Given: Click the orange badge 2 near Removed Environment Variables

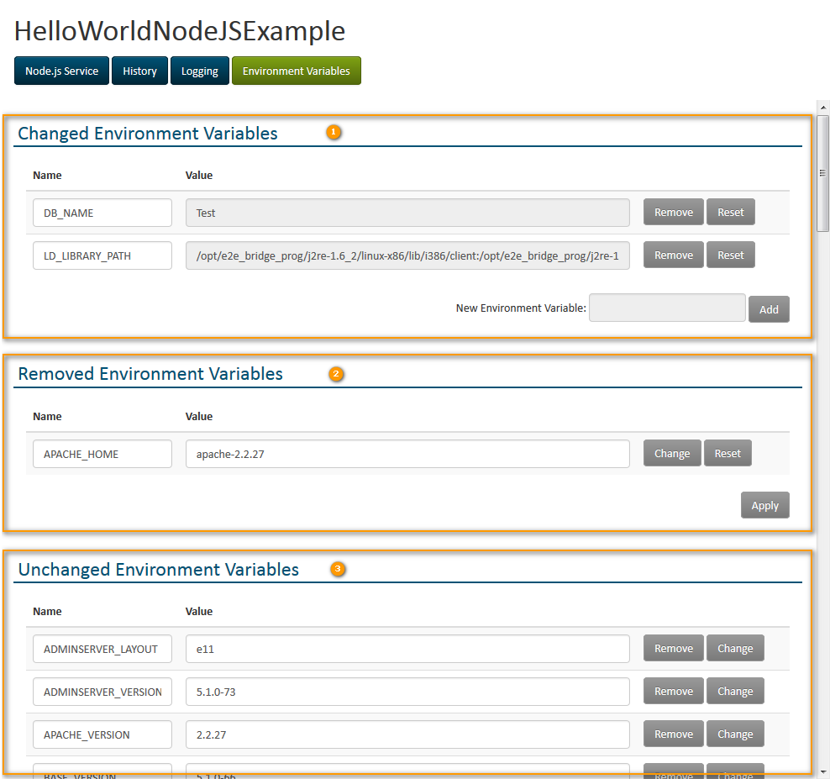Looking at the screenshot, I should tap(336, 374).
